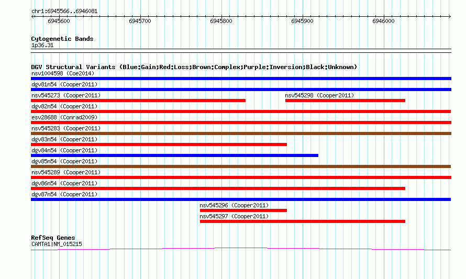Select the nsv545289 (Cooper2011) red bar

tap(241, 177)
